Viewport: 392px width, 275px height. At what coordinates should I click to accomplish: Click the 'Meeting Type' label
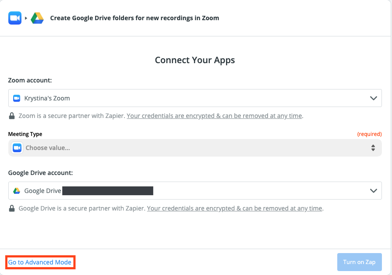click(25, 134)
